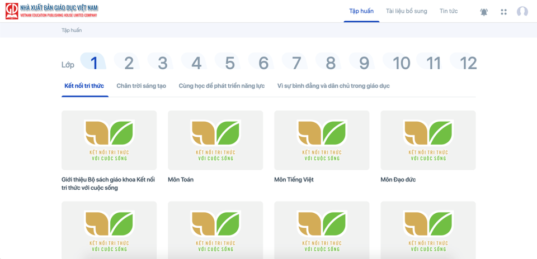Screen dimensions: 537x259
Task: Open the apps grid icon
Action: (503, 12)
